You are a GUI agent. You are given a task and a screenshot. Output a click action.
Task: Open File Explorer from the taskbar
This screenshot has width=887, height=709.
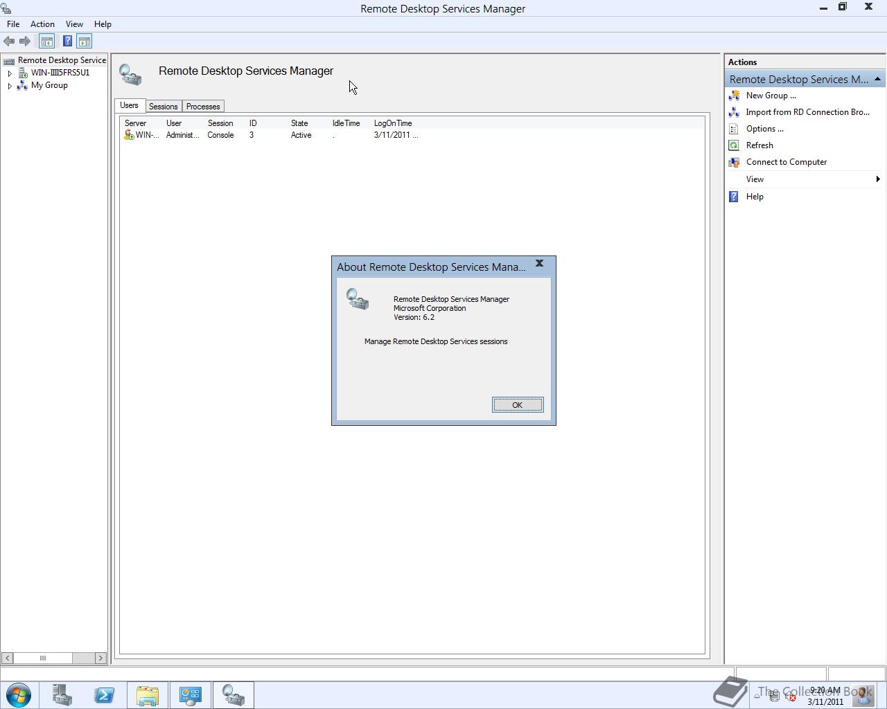[x=147, y=695]
